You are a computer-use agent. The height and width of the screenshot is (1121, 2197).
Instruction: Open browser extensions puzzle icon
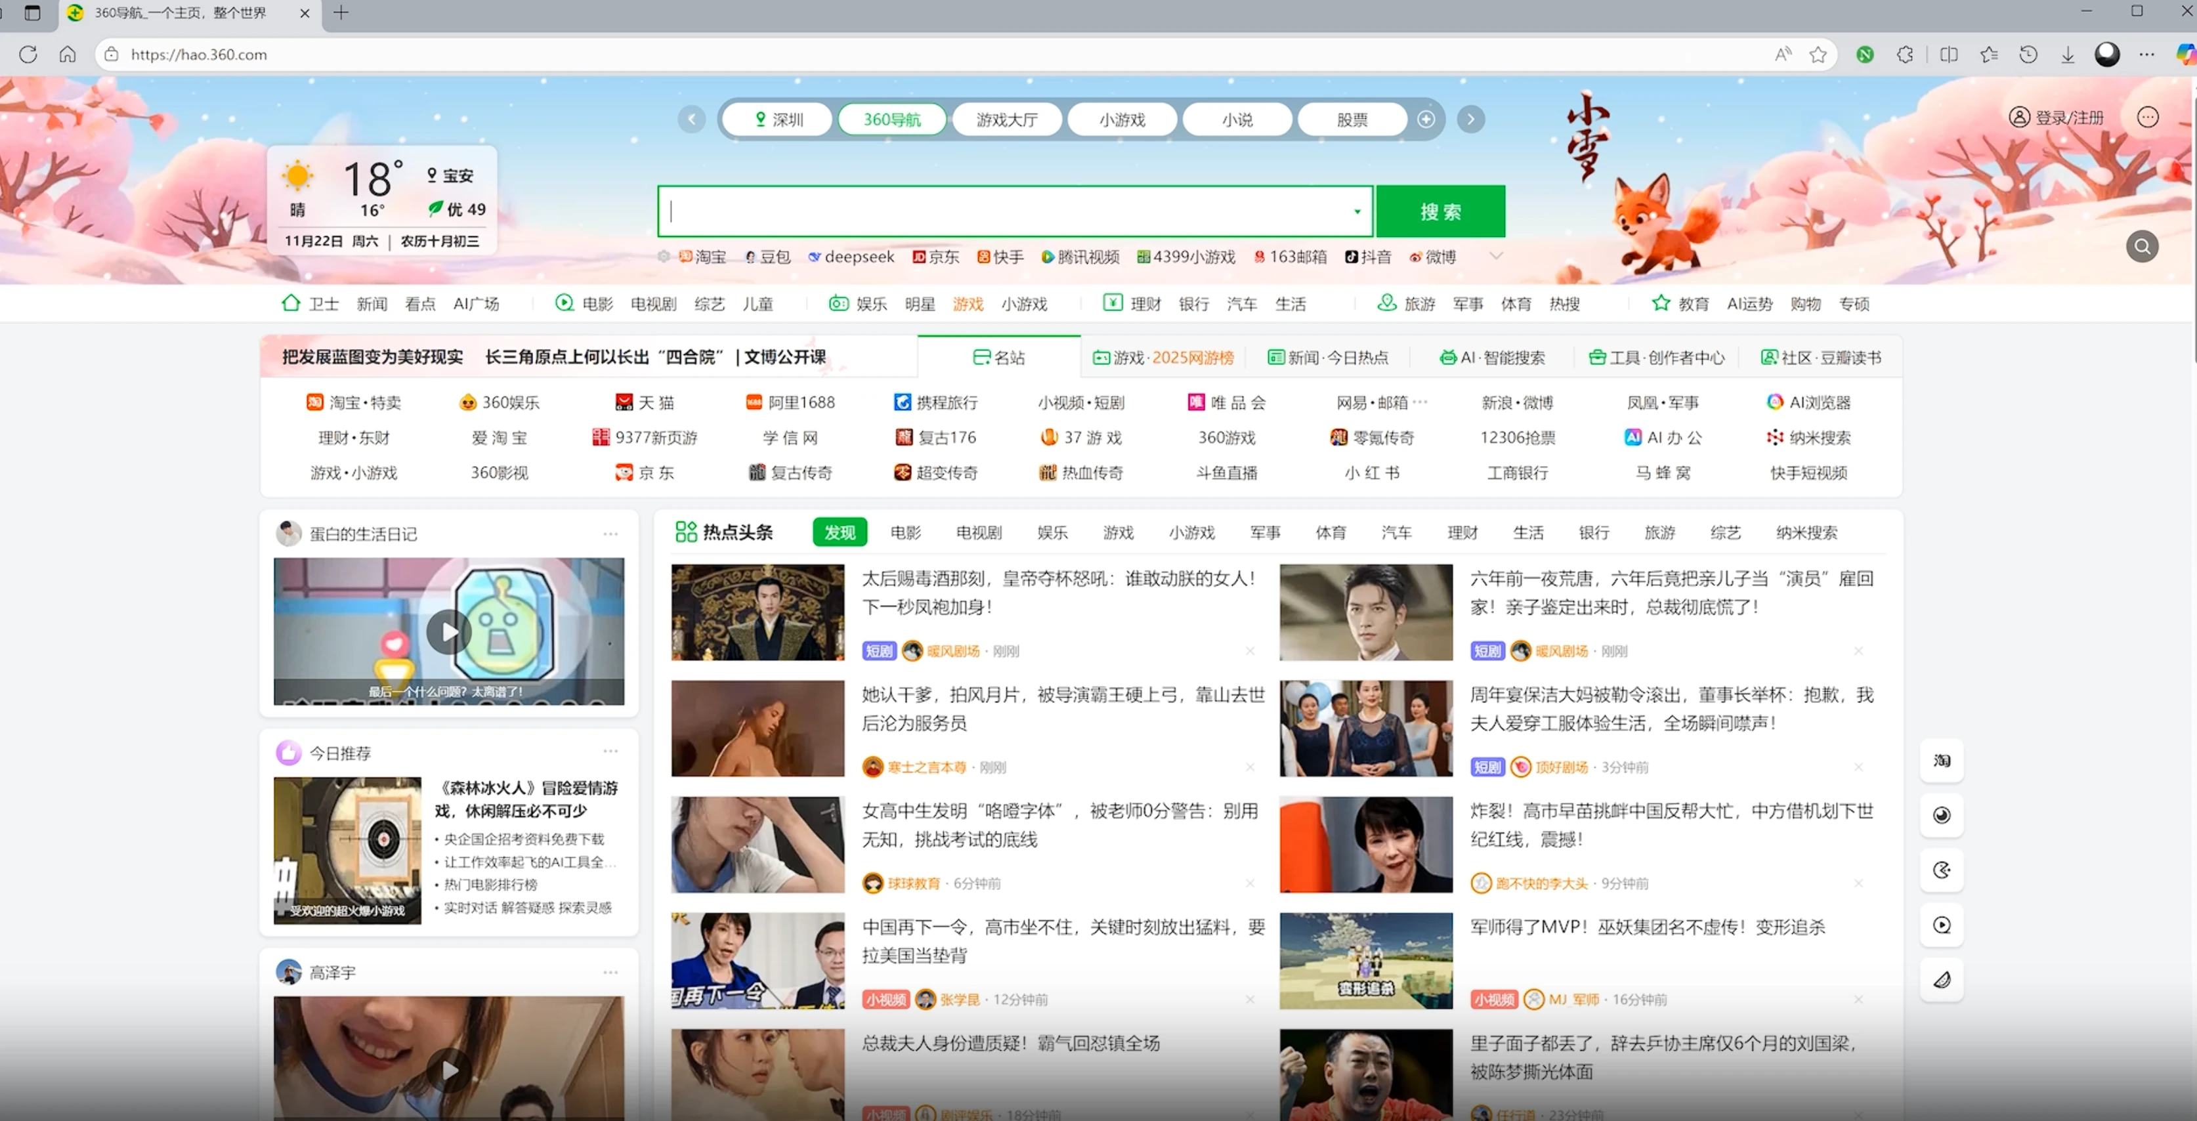[x=1904, y=54]
